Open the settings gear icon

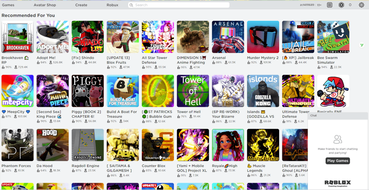pos(361,5)
